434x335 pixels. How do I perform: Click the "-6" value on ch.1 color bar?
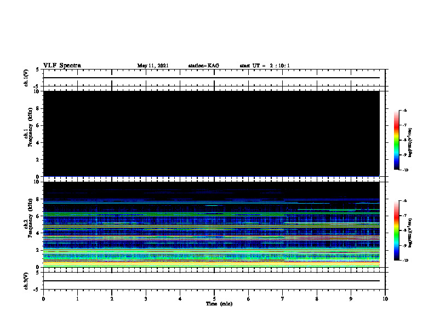[x=404, y=110]
